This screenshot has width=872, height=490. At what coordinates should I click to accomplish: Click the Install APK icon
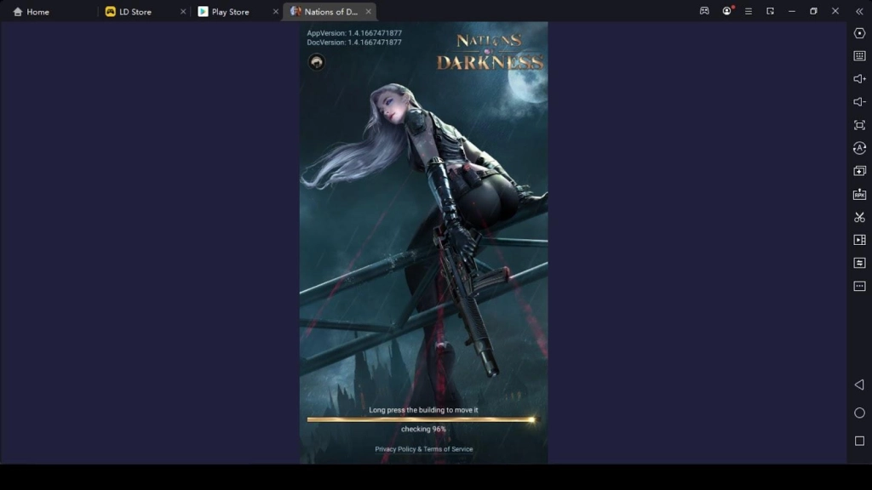tap(859, 194)
